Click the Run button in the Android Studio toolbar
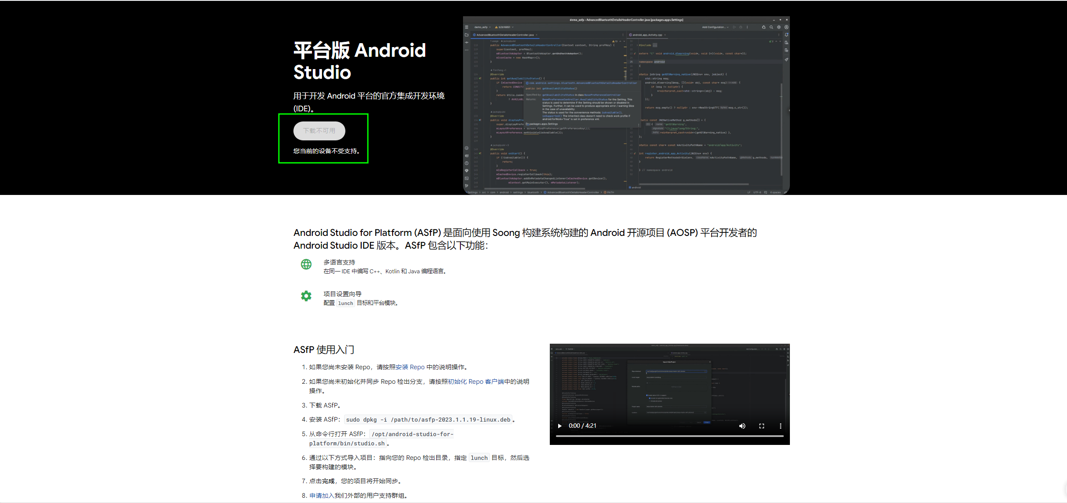 [734, 27]
